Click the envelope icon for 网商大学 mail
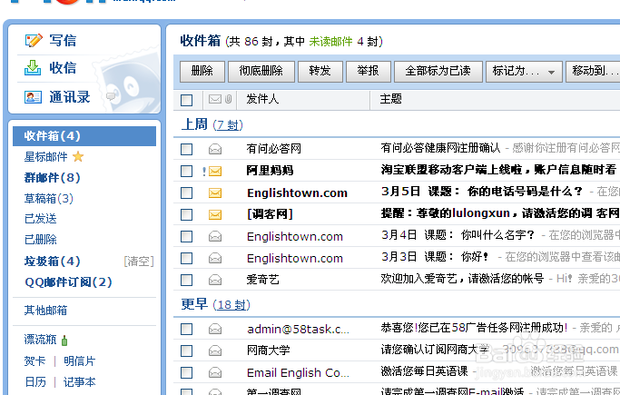The width and height of the screenshot is (620, 395). (215, 351)
